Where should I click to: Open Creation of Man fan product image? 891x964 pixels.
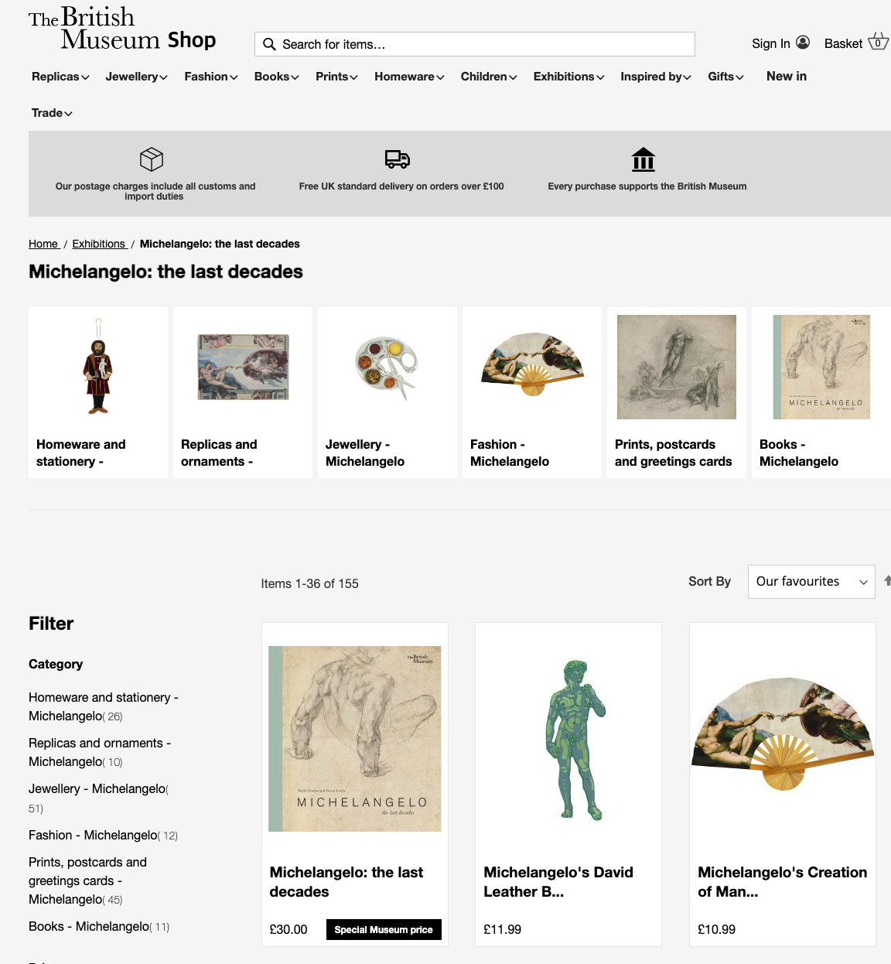coord(783,734)
